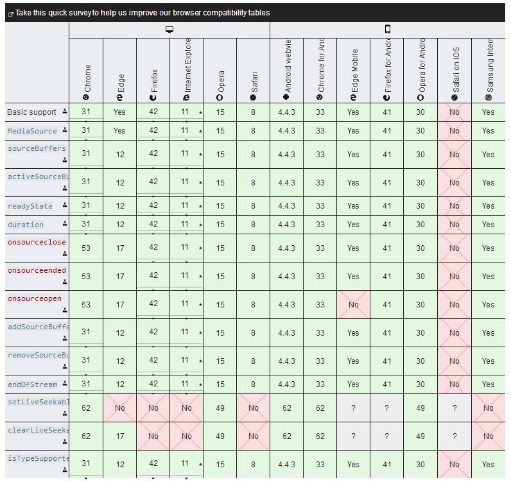Viewport: 511px width, 482px height.
Task: Click the Edge '17' cell in the clearLiveSeekableRange row
Action: coord(119,436)
